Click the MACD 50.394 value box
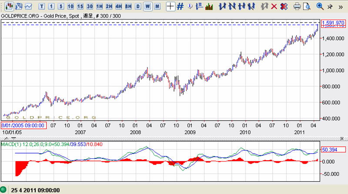Viewport: 348px width, 194px height. pos(333,150)
